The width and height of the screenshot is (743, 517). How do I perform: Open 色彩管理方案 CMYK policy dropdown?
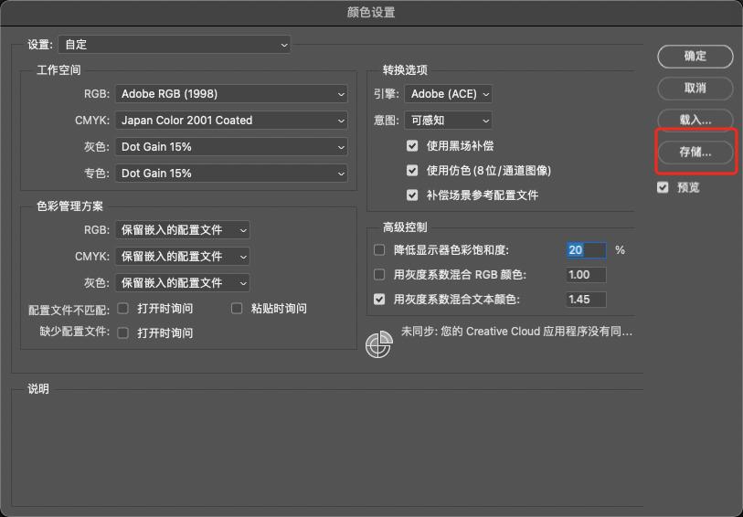click(x=183, y=257)
